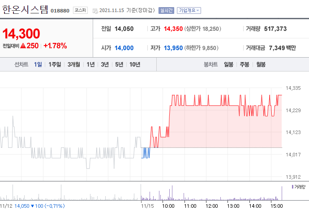The image size is (309, 214).
Task: Click the upper limit price 18,250
Action: point(210,29)
